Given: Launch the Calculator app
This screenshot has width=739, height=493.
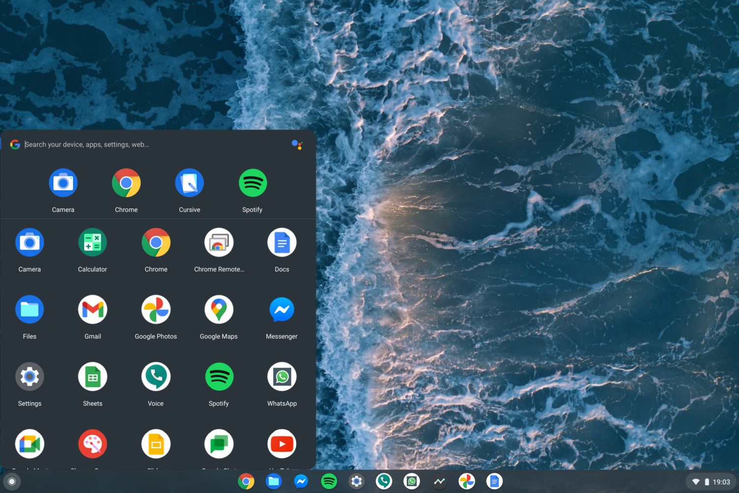Looking at the screenshot, I should [x=93, y=243].
